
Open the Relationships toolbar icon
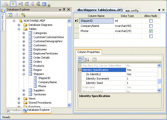21,4
